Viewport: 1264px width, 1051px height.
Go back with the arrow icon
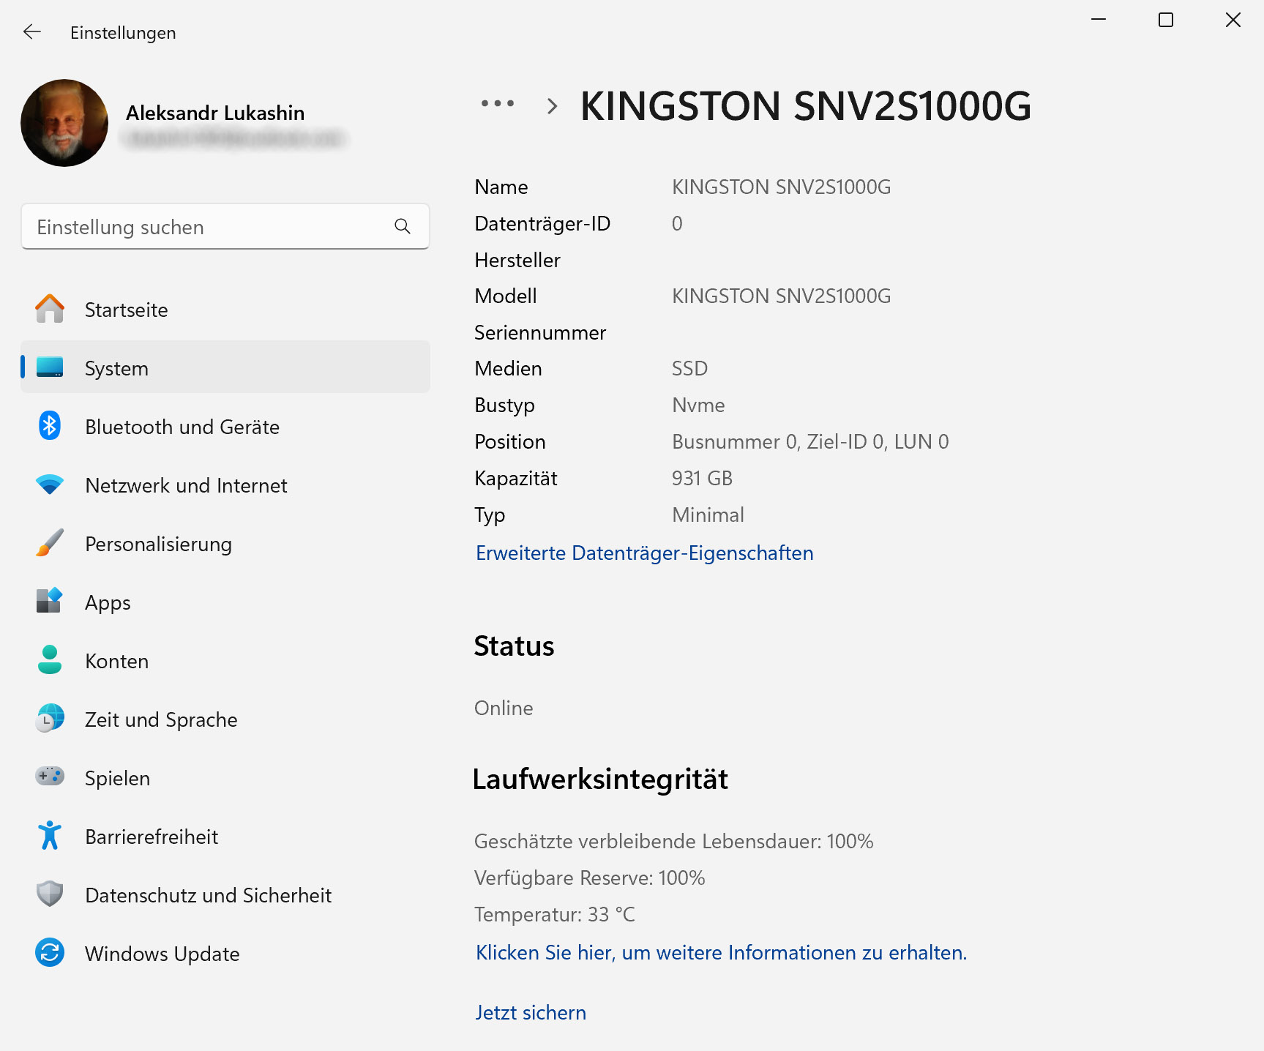32,31
